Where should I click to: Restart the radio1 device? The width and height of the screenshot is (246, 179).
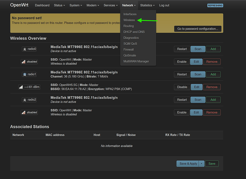(x=182, y=74)
